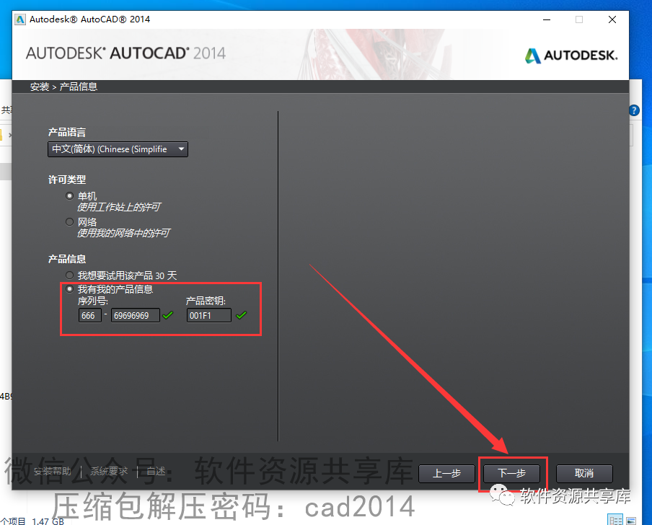652x525 pixels.
Task: Select 我有我的产品信息 radio button
Action: [69, 289]
